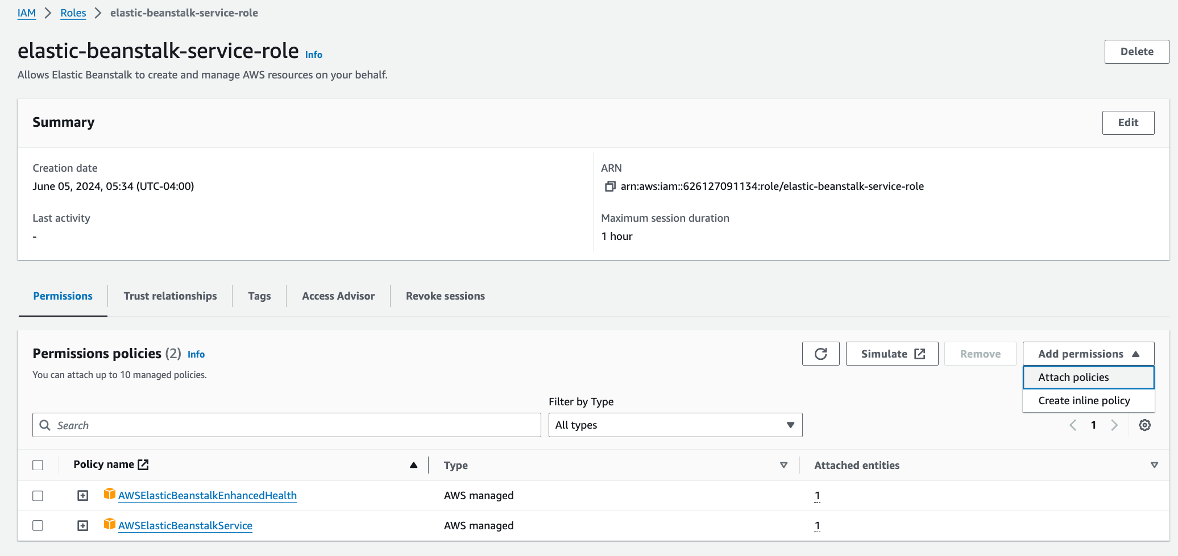
Task: Open the Type column sort arrow
Action: pyautogui.click(x=783, y=465)
